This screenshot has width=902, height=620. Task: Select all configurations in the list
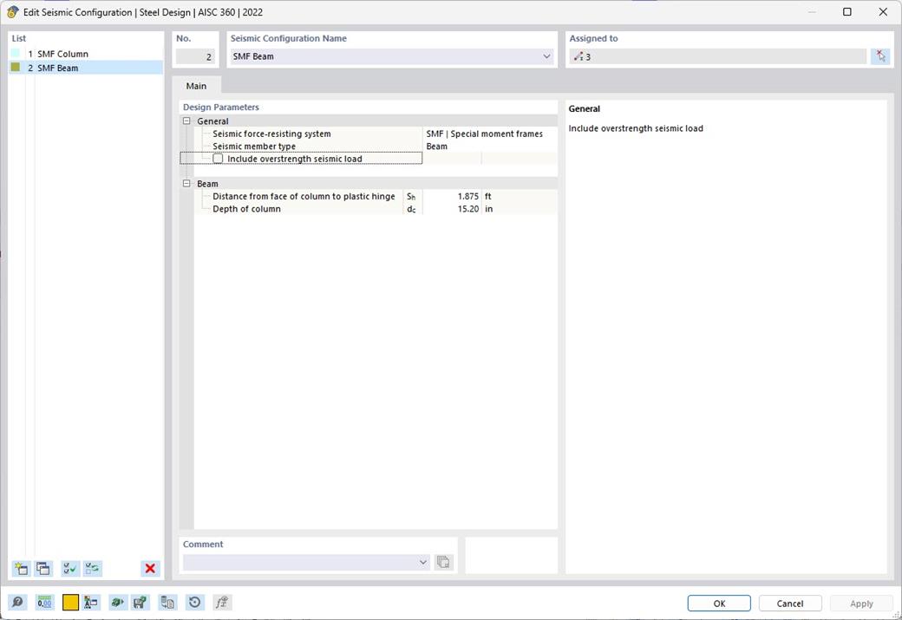(x=69, y=568)
